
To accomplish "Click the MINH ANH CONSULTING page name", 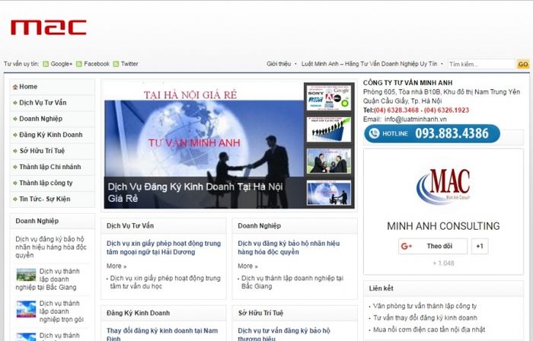I will 443,226.
